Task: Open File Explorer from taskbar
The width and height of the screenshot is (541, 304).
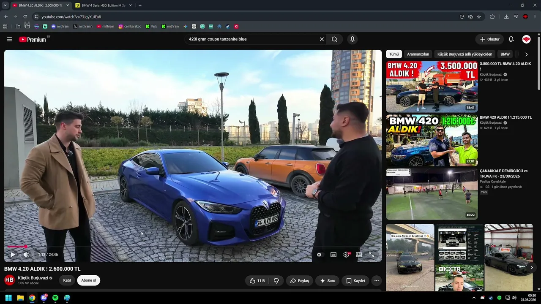Action: [20, 298]
